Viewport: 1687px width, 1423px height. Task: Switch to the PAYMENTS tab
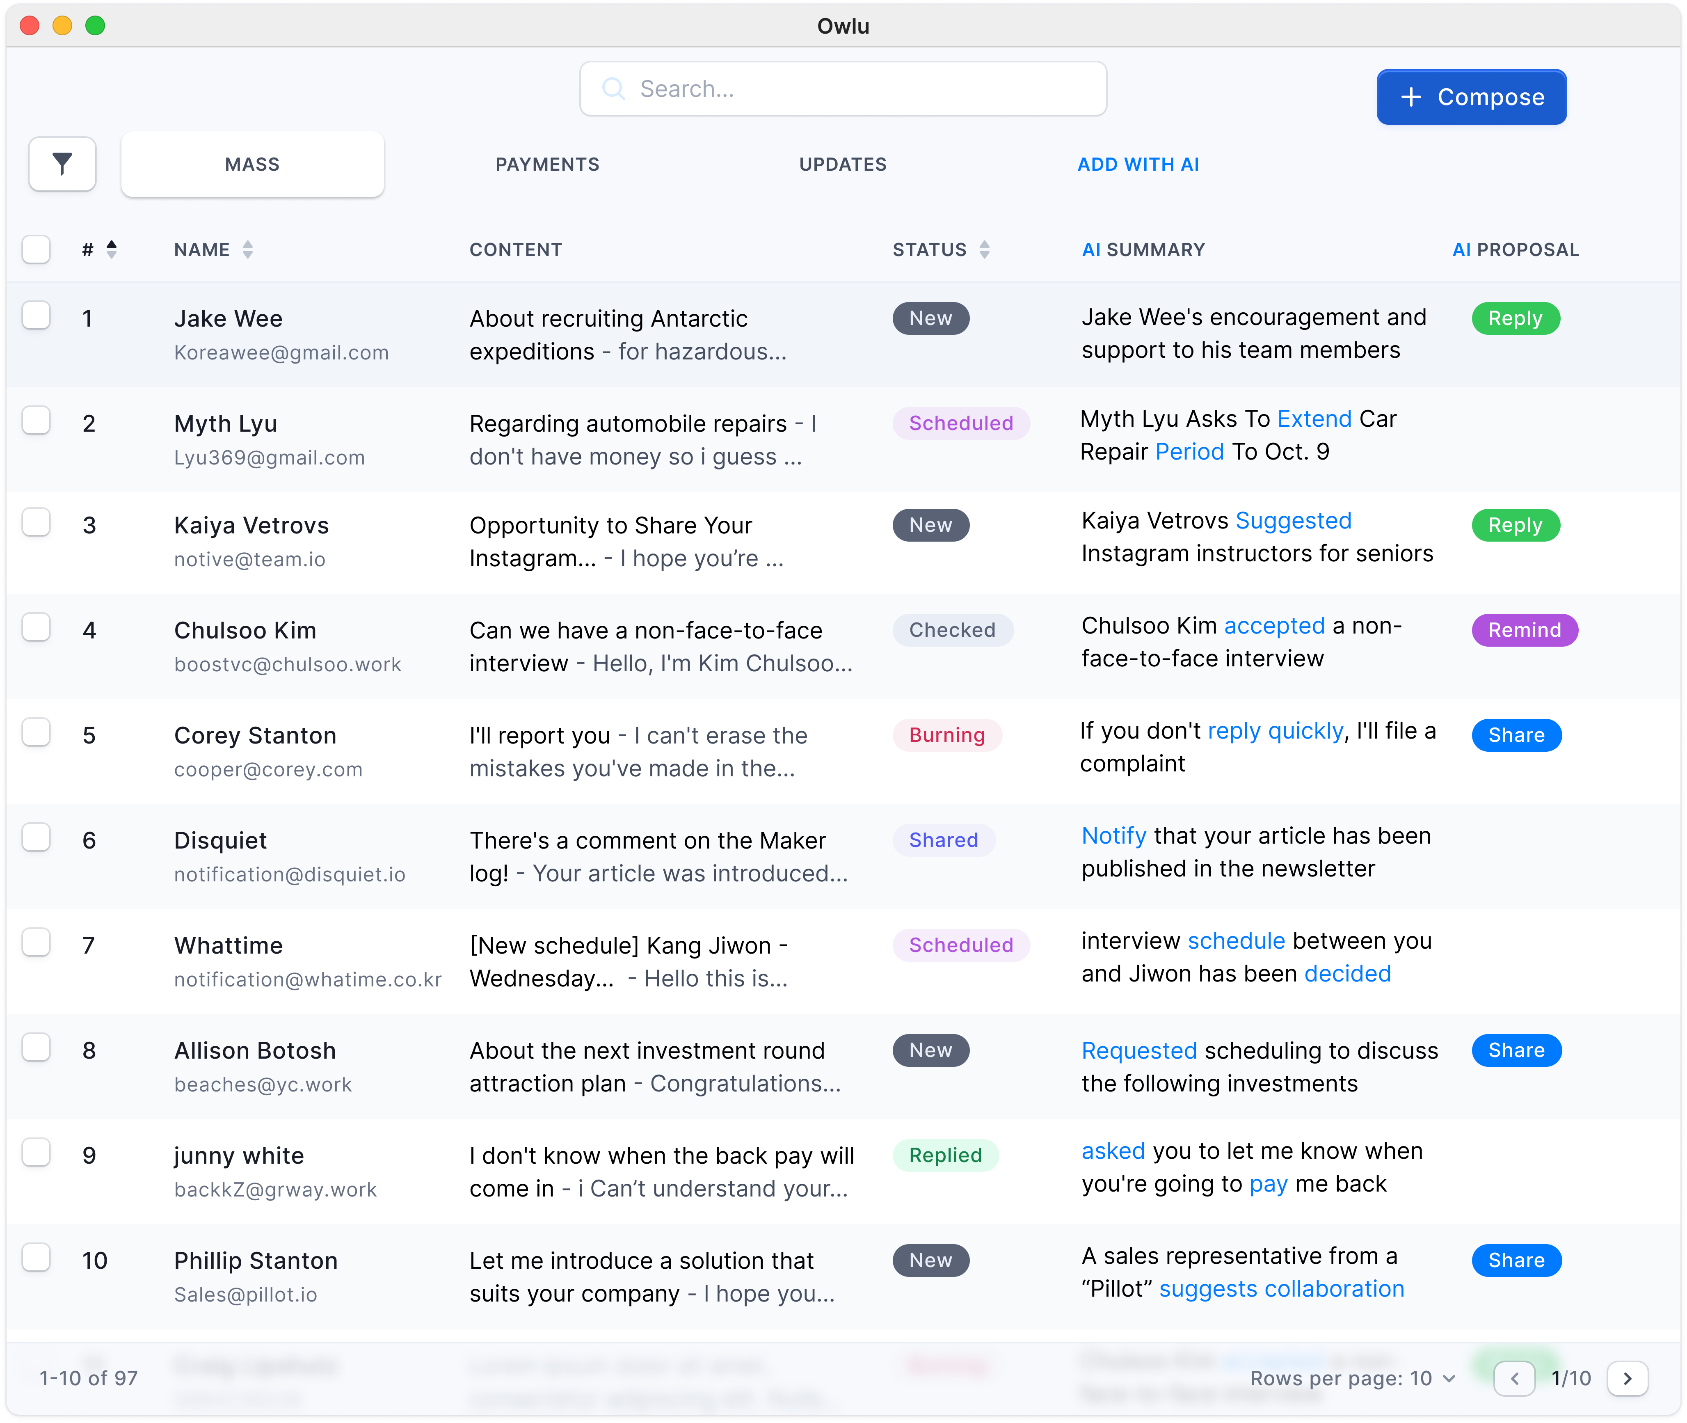pyautogui.click(x=547, y=165)
